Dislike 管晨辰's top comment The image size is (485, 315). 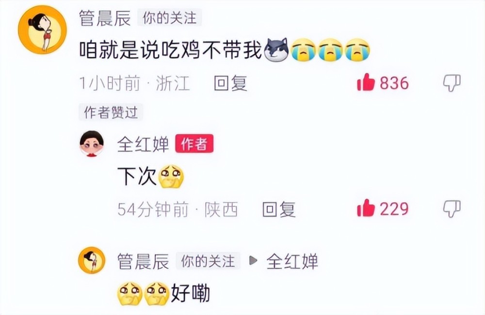pyautogui.click(x=452, y=83)
